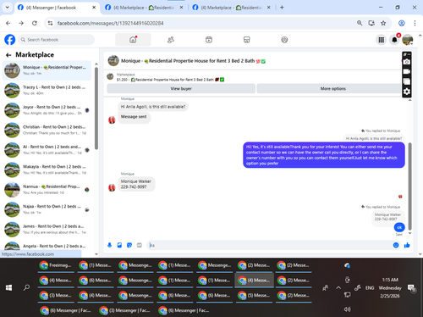The height and width of the screenshot is (317, 423).
Task: Open the Christian Rent to Own conversation
Action: coord(47,130)
